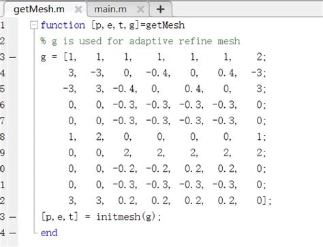The image size is (323, 247).
Task: Set breakpoint dash at initmesh line
Action: point(13,217)
